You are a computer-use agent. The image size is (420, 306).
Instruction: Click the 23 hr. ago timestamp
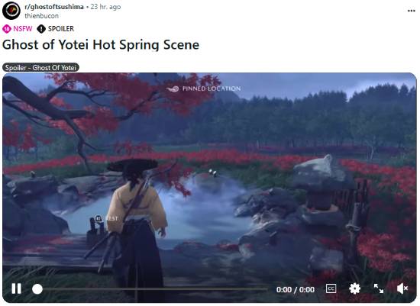[105, 7]
